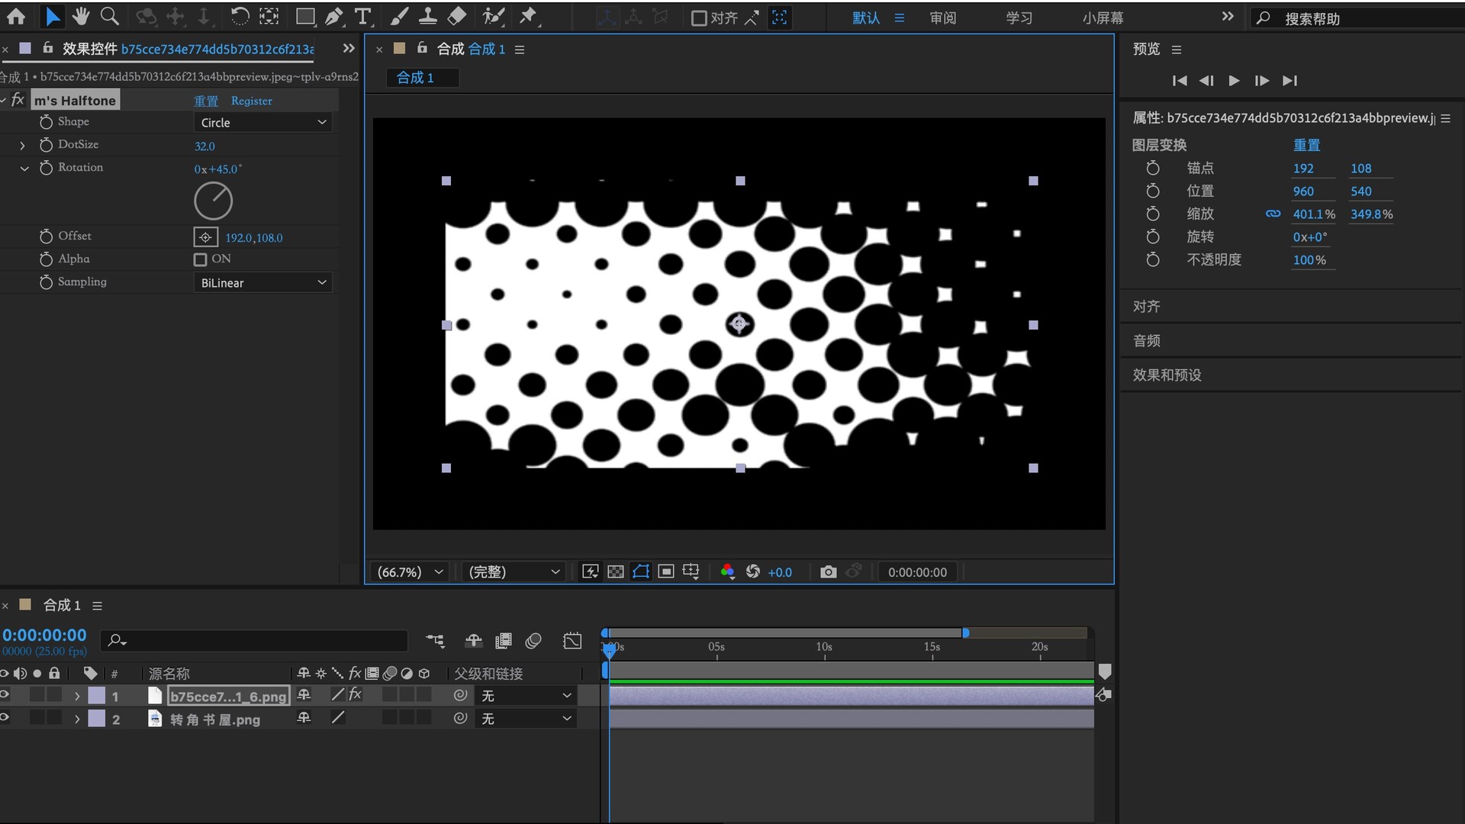This screenshot has height=824, width=1465.
Task: Click 重置 in layer transform properties
Action: pyautogui.click(x=1306, y=145)
